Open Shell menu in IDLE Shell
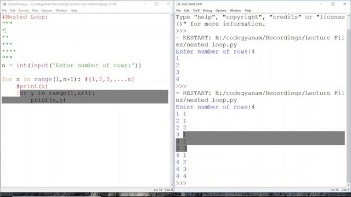Screen dimensions: 351x197 tap(196, 10)
